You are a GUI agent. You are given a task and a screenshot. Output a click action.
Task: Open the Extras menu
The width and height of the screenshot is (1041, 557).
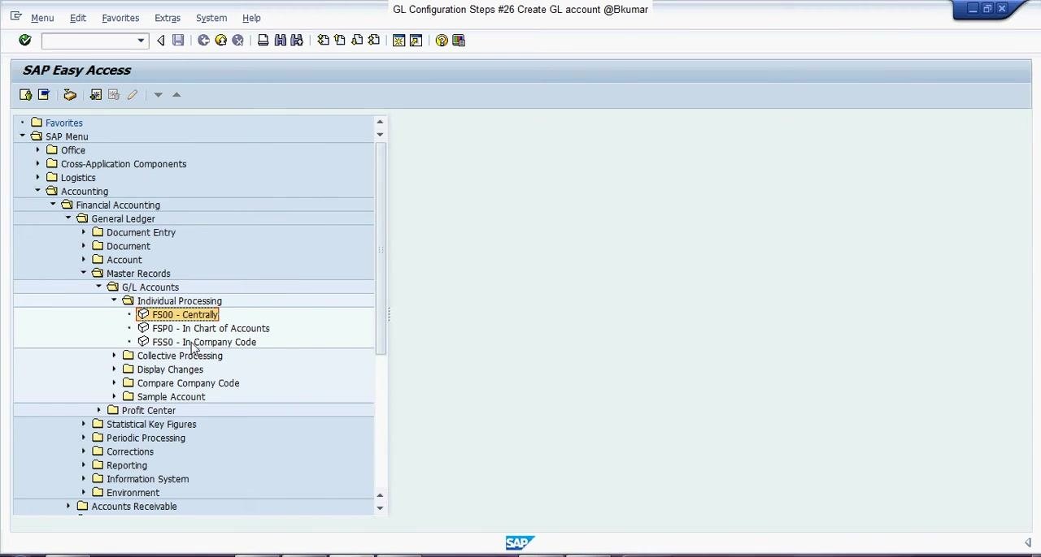click(168, 18)
